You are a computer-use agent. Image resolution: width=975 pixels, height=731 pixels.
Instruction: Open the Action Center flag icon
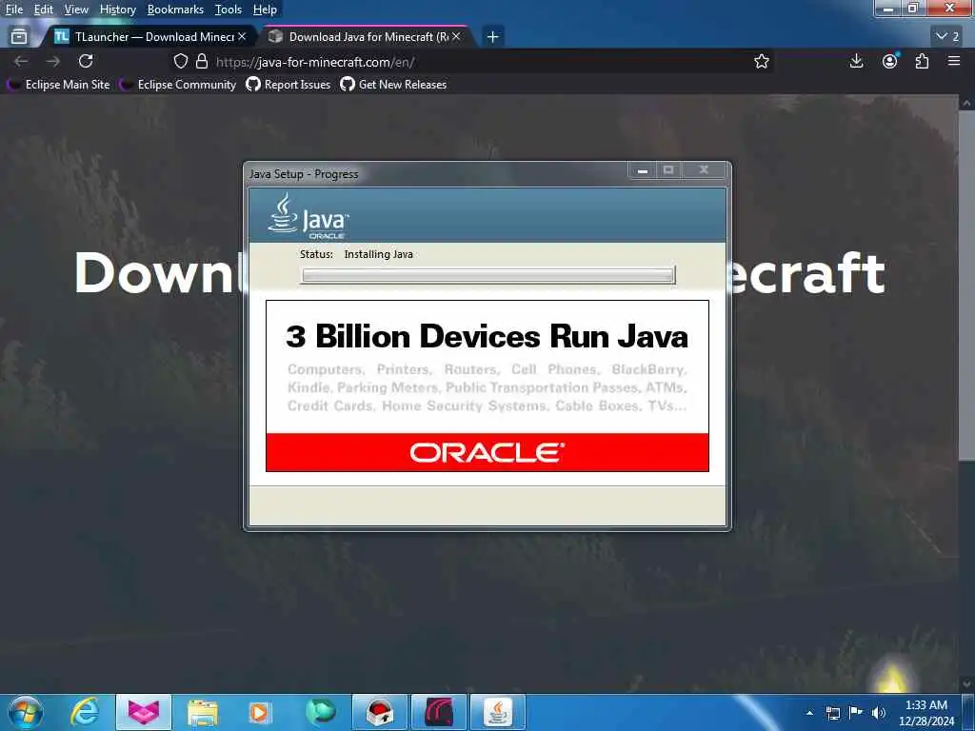[x=856, y=713]
